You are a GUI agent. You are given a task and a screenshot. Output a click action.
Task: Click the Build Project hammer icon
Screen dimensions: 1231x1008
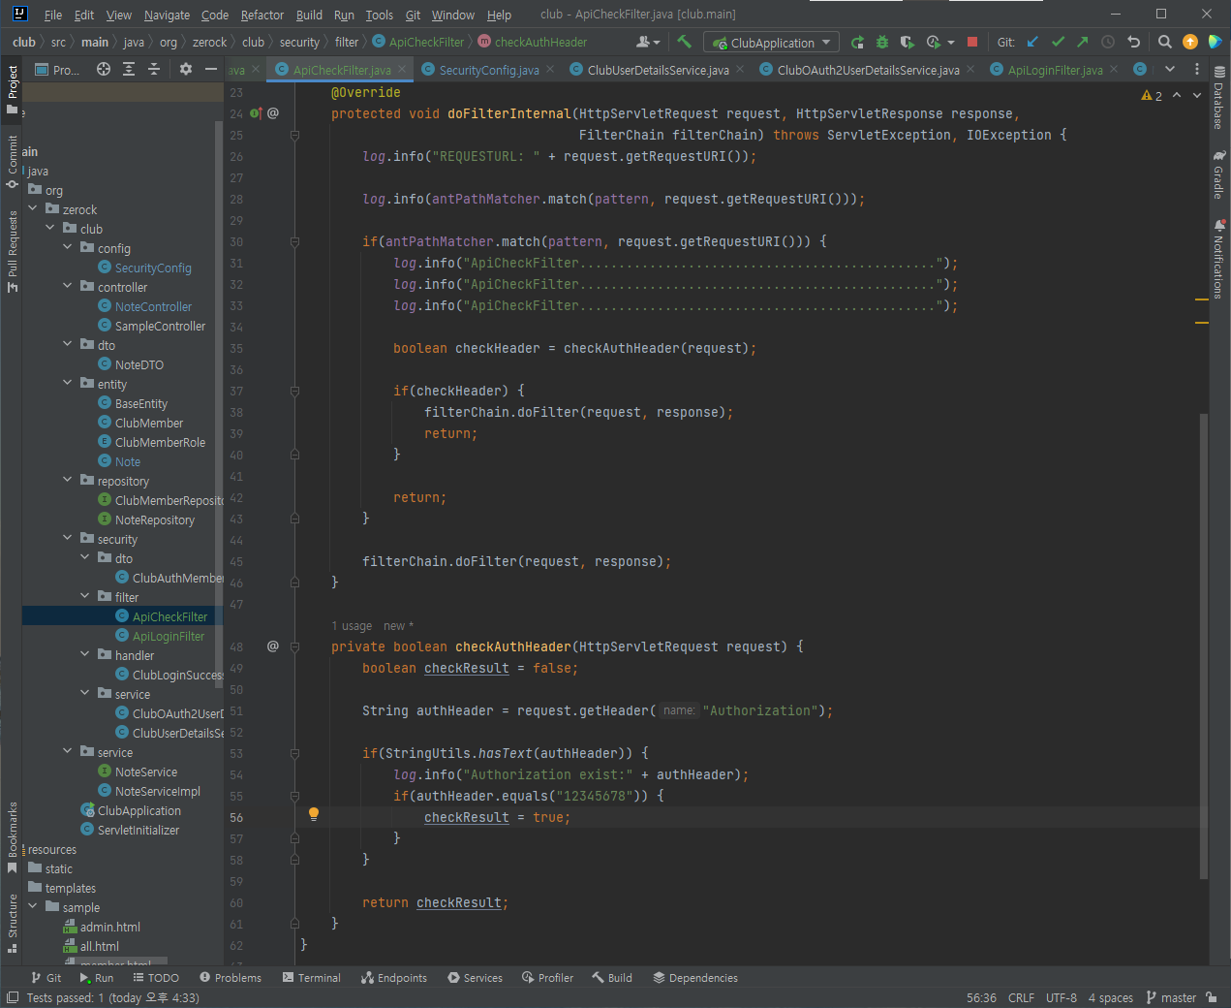(685, 42)
